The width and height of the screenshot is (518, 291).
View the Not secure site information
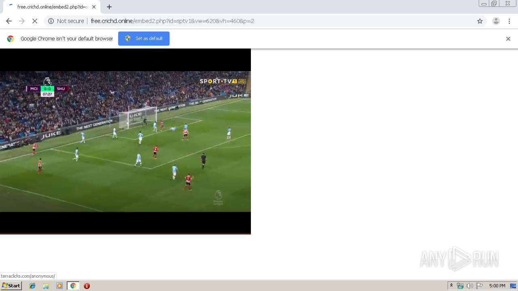pyautogui.click(x=66, y=21)
